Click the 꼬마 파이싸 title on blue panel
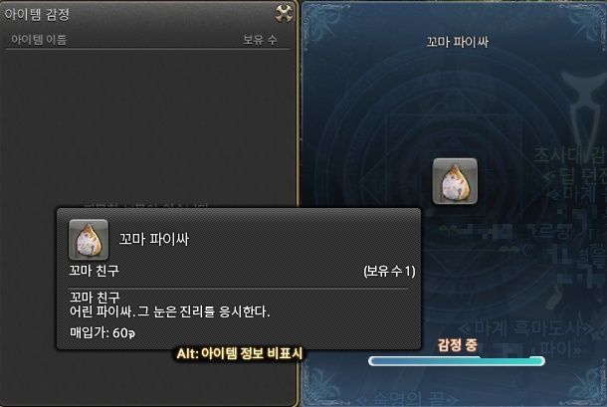607x407 pixels. pos(457,42)
